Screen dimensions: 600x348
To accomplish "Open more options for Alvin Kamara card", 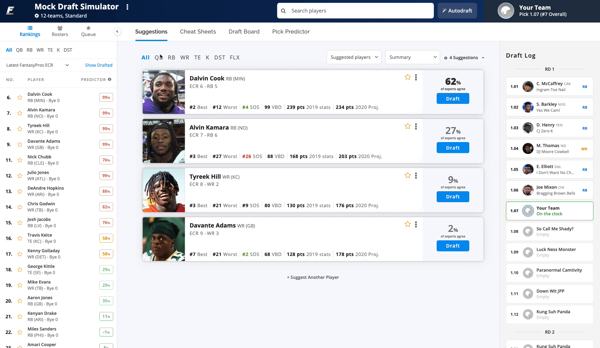I will pyautogui.click(x=416, y=126).
